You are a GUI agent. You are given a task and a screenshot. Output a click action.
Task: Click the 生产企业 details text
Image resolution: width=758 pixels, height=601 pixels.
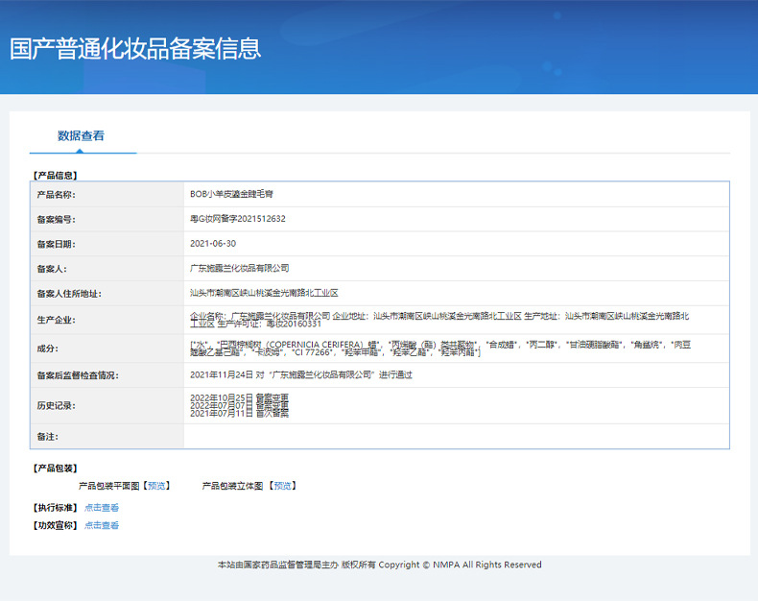pyautogui.click(x=439, y=320)
